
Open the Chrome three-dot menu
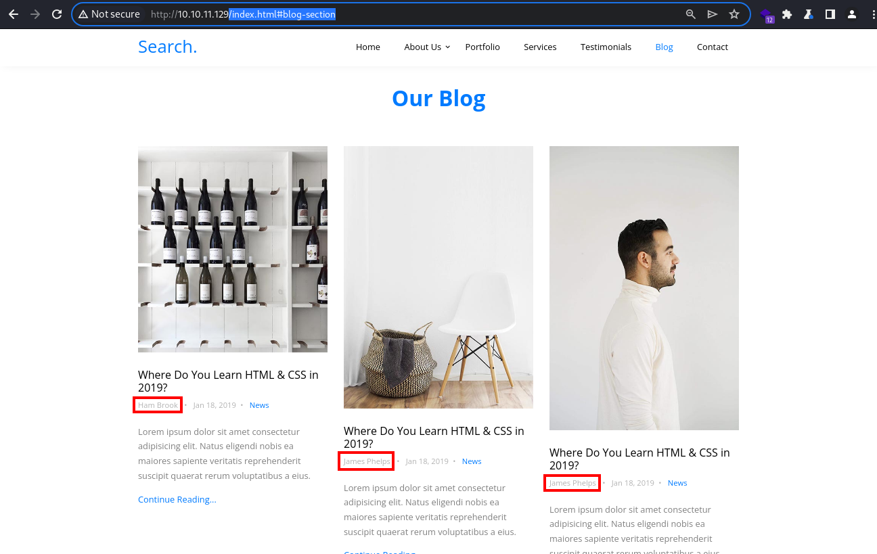click(872, 14)
